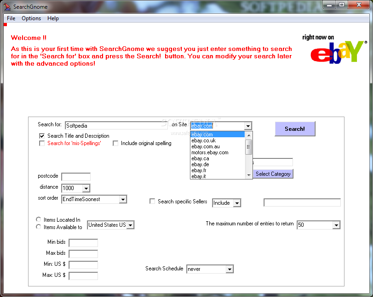Click the Search! button
This screenshot has height=297, width=373.
pyautogui.click(x=295, y=129)
